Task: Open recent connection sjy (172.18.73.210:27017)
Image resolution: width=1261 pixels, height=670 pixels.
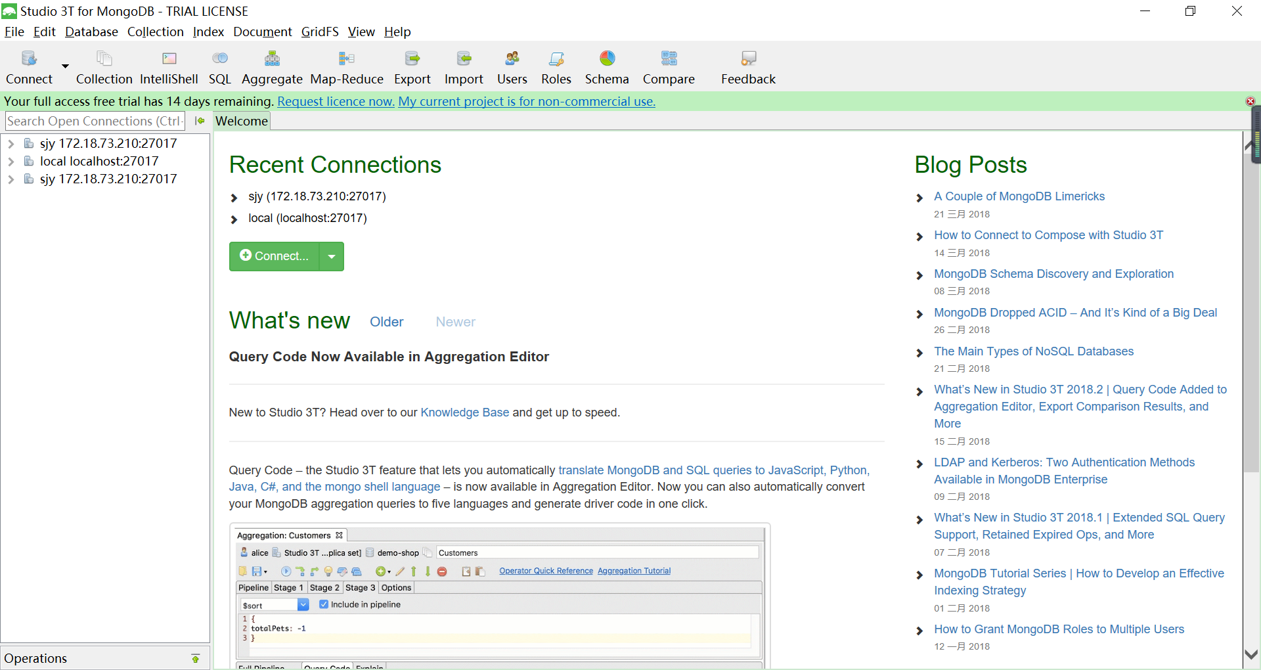Action: tap(317, 196)
